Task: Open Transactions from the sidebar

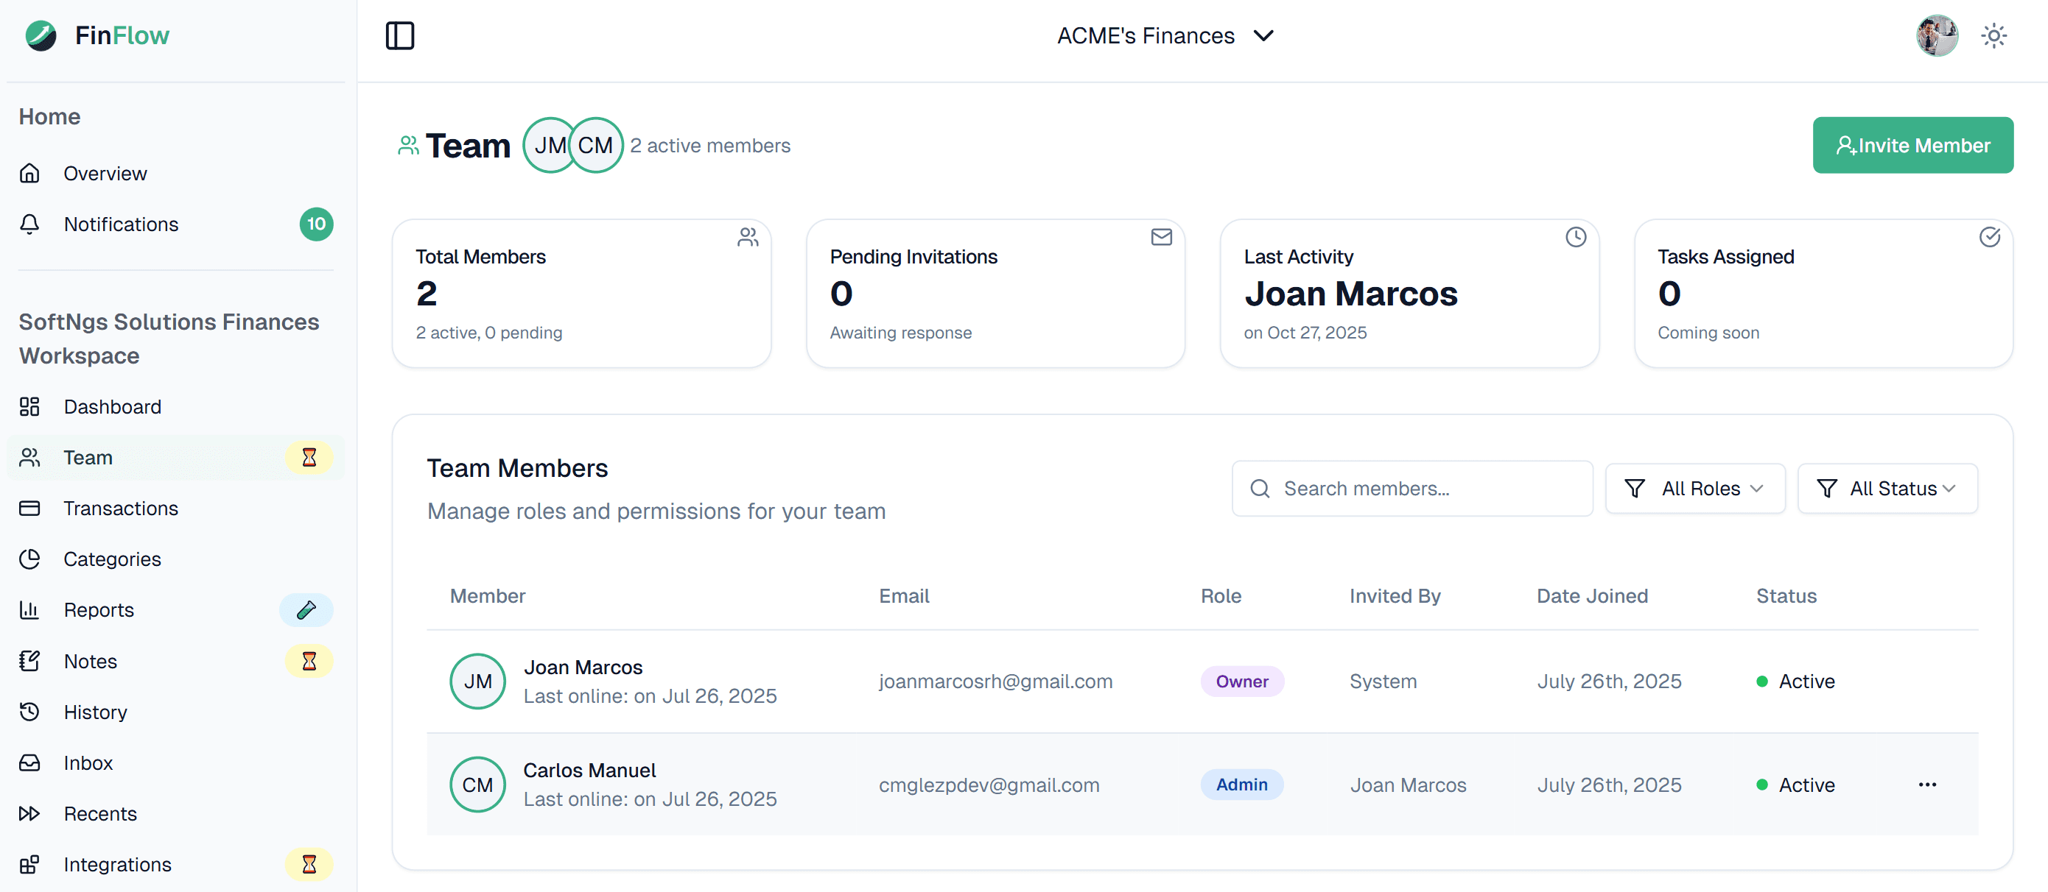Action: pyautogui.click(x=121, y=508)
